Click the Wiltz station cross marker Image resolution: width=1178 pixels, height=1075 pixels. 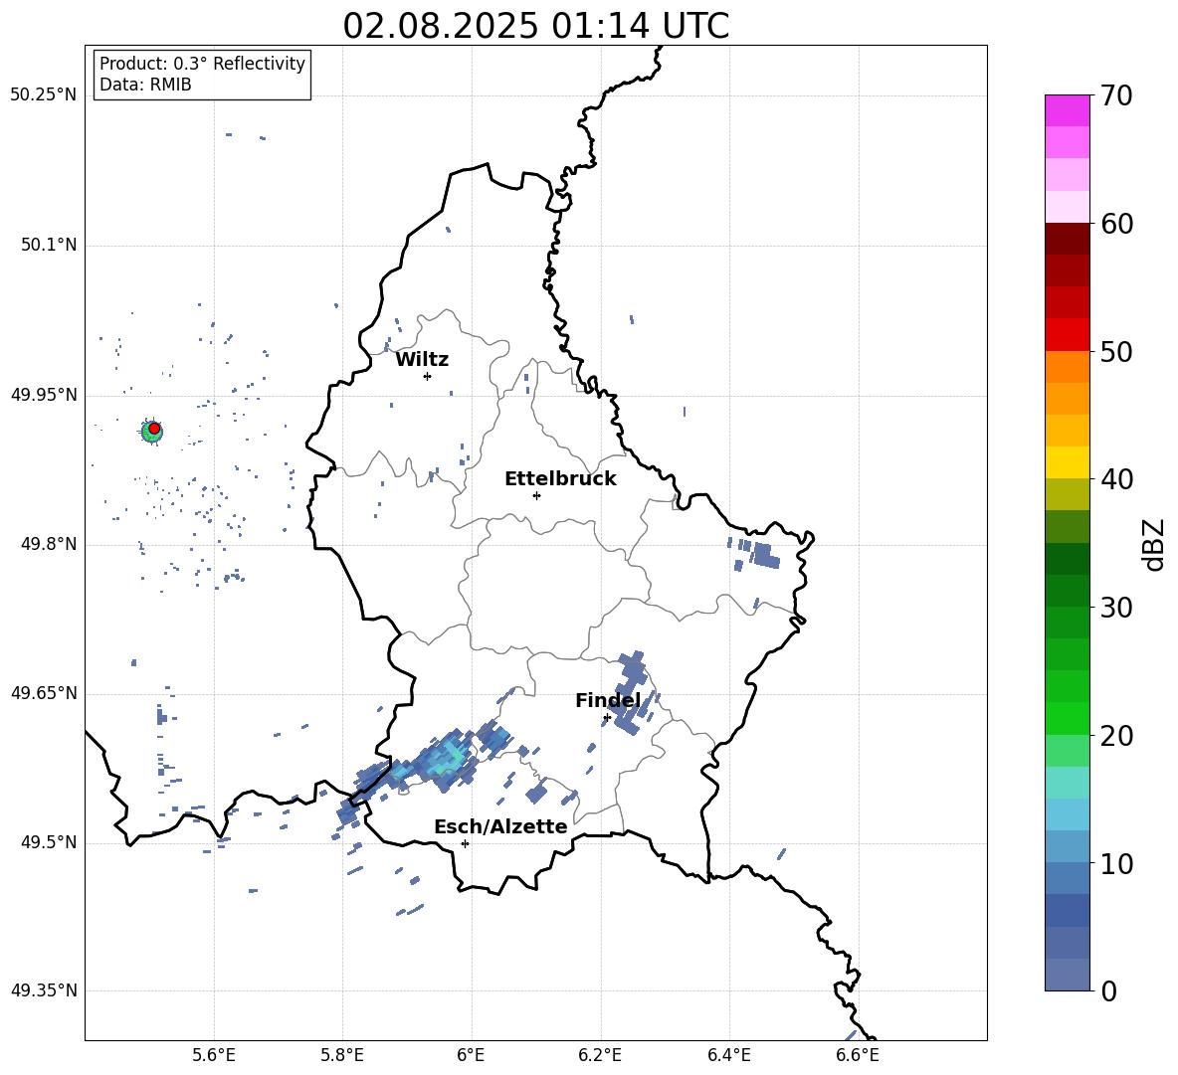pyautogui.click(x=427, y=376)
